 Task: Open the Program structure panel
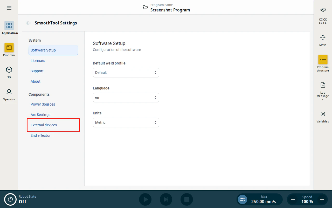[323, 60]
